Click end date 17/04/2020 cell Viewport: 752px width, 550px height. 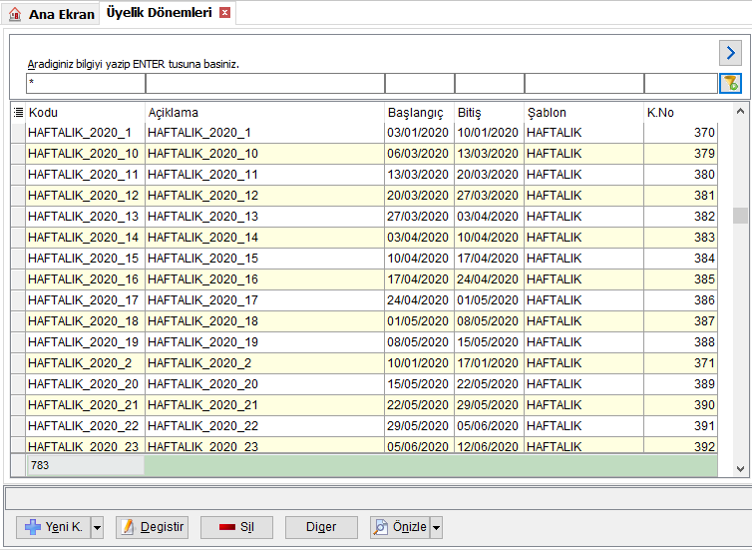[489, 259]
